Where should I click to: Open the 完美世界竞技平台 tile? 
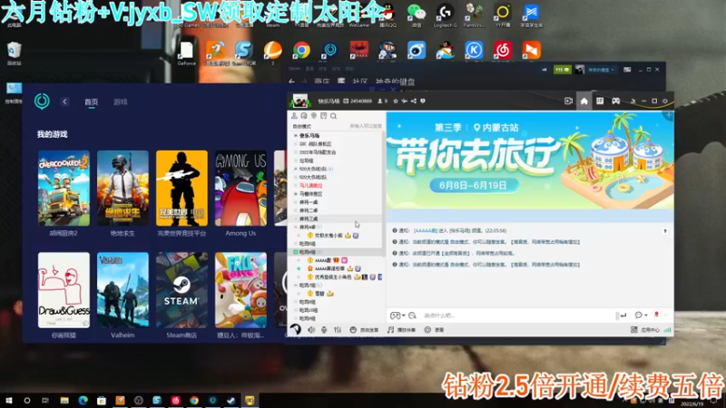181,189
